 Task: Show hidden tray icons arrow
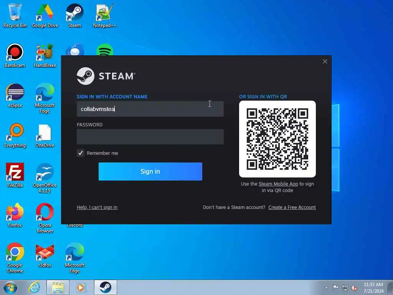point(326,288)
